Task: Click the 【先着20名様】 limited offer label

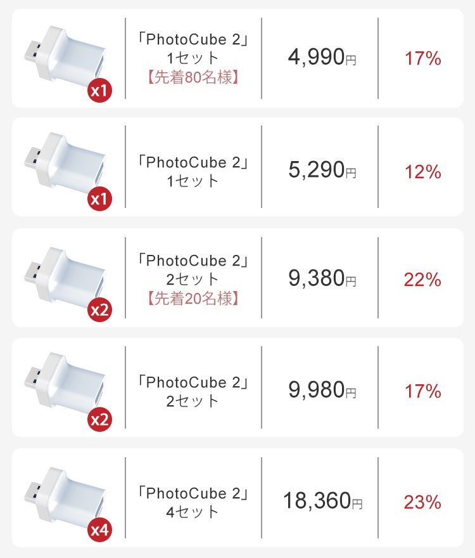Action: coord(192,299)
